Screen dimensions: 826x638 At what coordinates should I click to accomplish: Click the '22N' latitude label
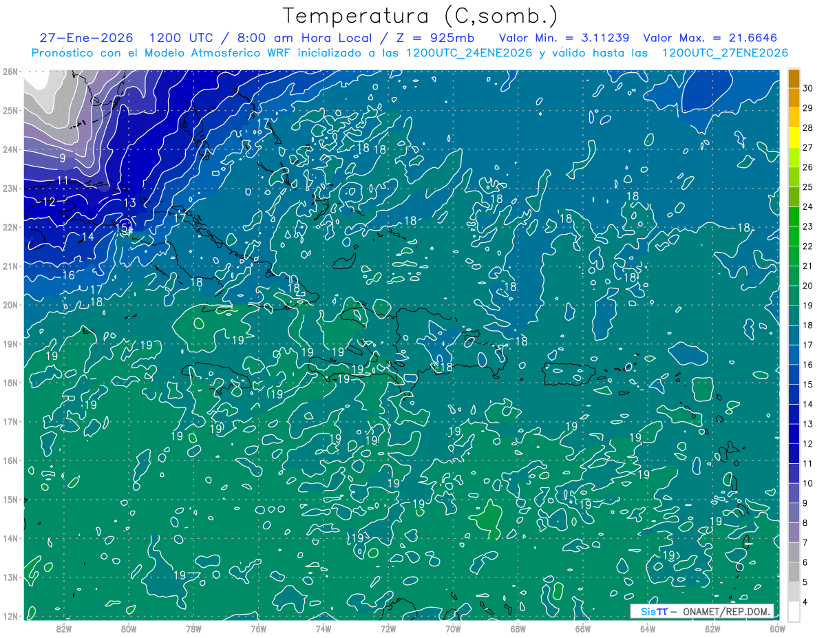(x=10, y=227)
